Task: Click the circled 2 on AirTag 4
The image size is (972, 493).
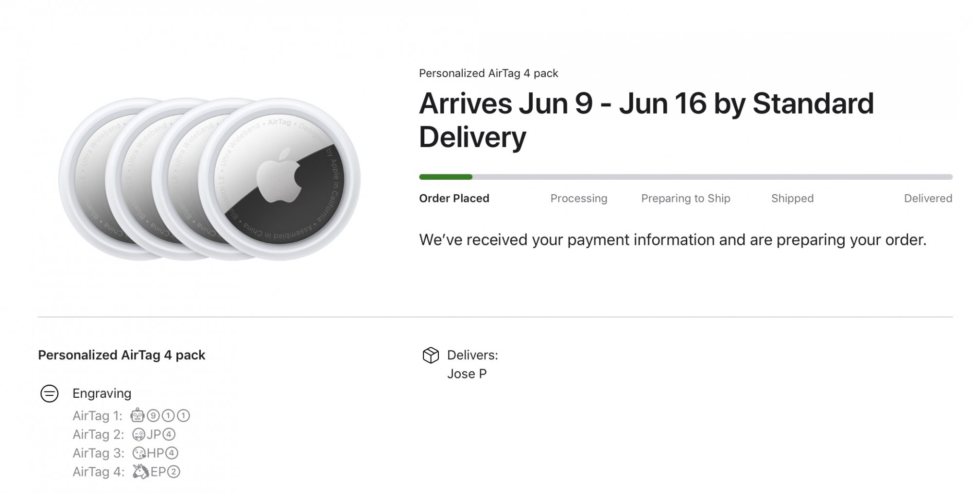Action: [174, 472]
